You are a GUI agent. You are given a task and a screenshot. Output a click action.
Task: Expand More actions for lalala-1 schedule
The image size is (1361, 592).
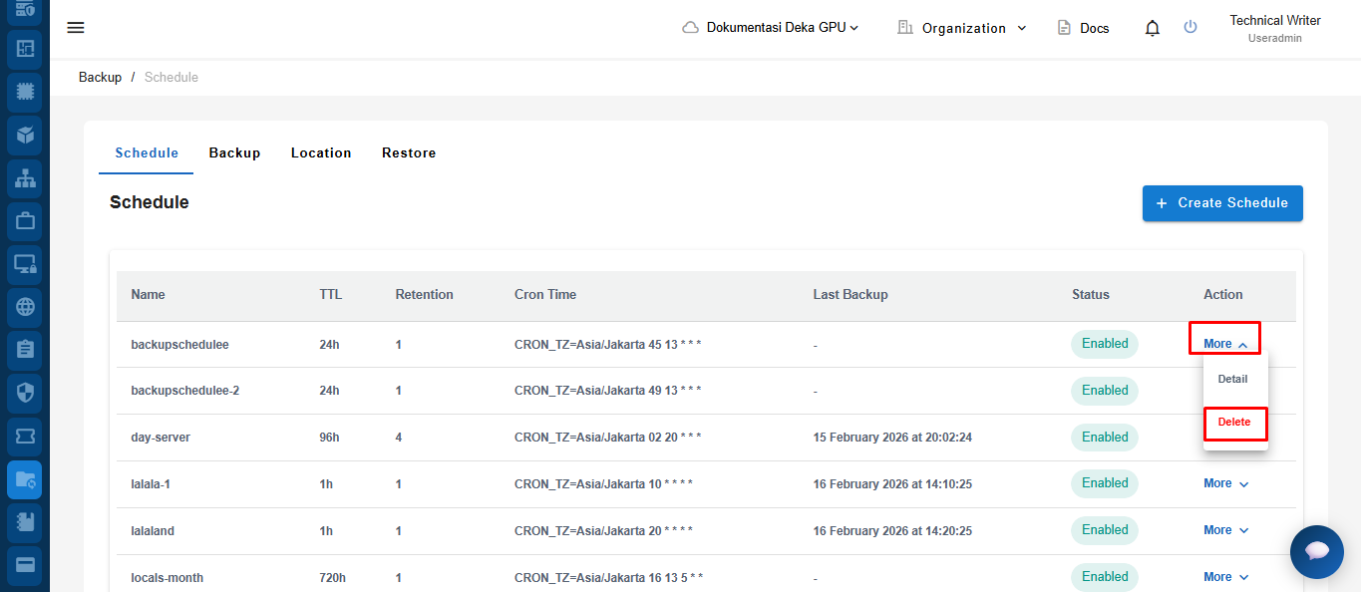tap(1225, 483)
